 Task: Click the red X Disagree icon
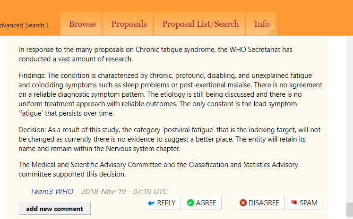click(x=243, y=203)
